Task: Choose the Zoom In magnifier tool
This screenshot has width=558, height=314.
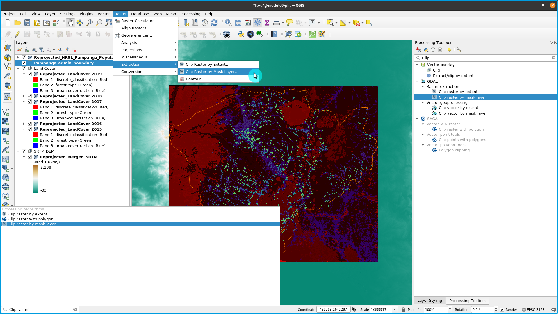Action: [90, 23]
